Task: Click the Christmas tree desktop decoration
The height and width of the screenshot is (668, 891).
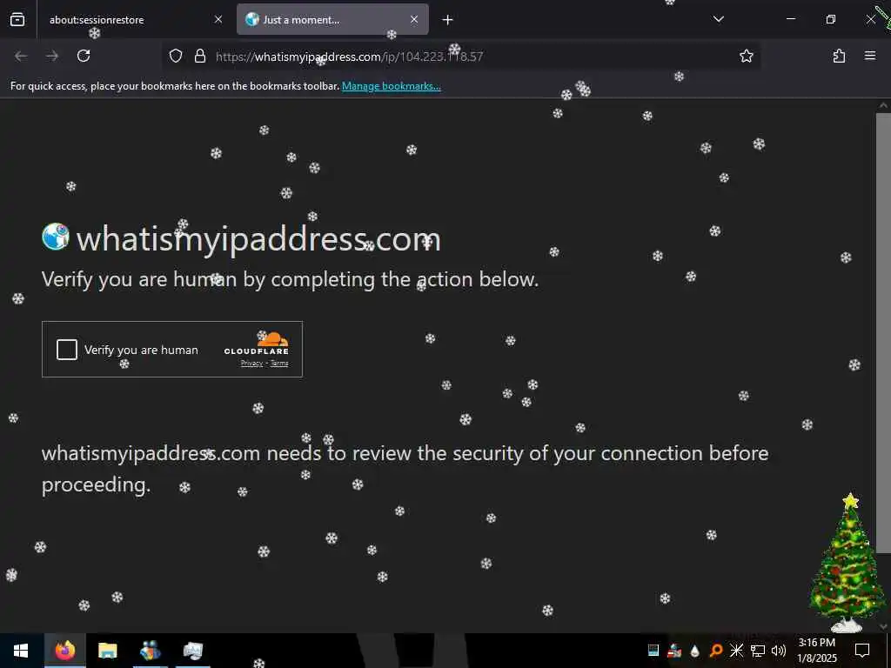Action: (849, 563)
